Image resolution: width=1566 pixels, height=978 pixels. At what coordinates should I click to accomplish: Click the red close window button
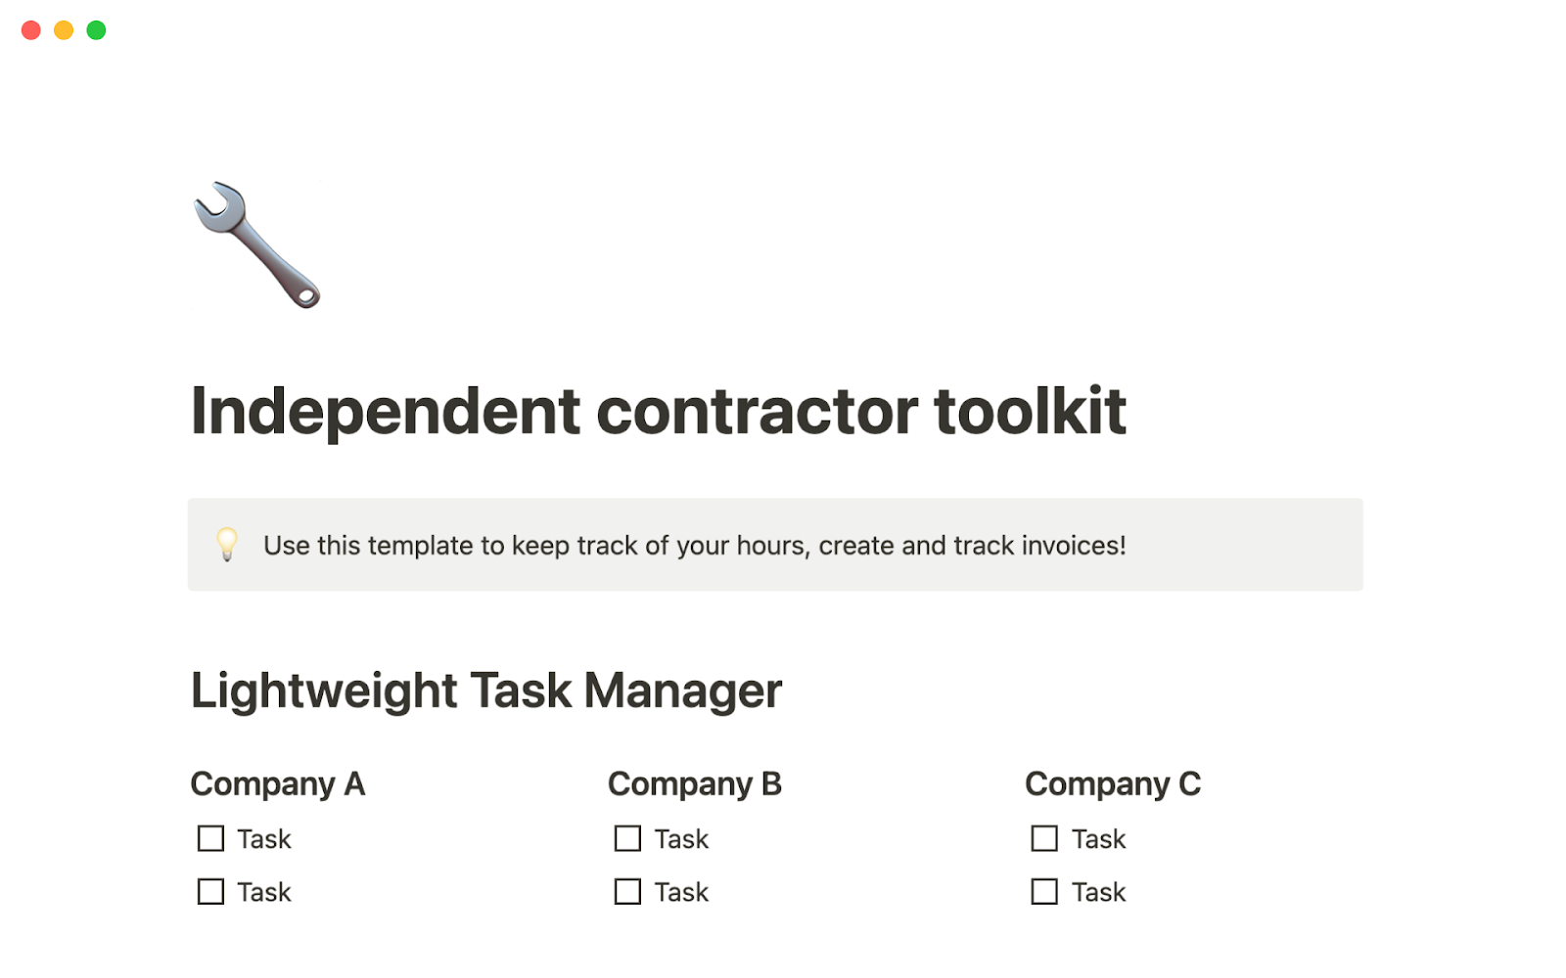click(31, 30)
